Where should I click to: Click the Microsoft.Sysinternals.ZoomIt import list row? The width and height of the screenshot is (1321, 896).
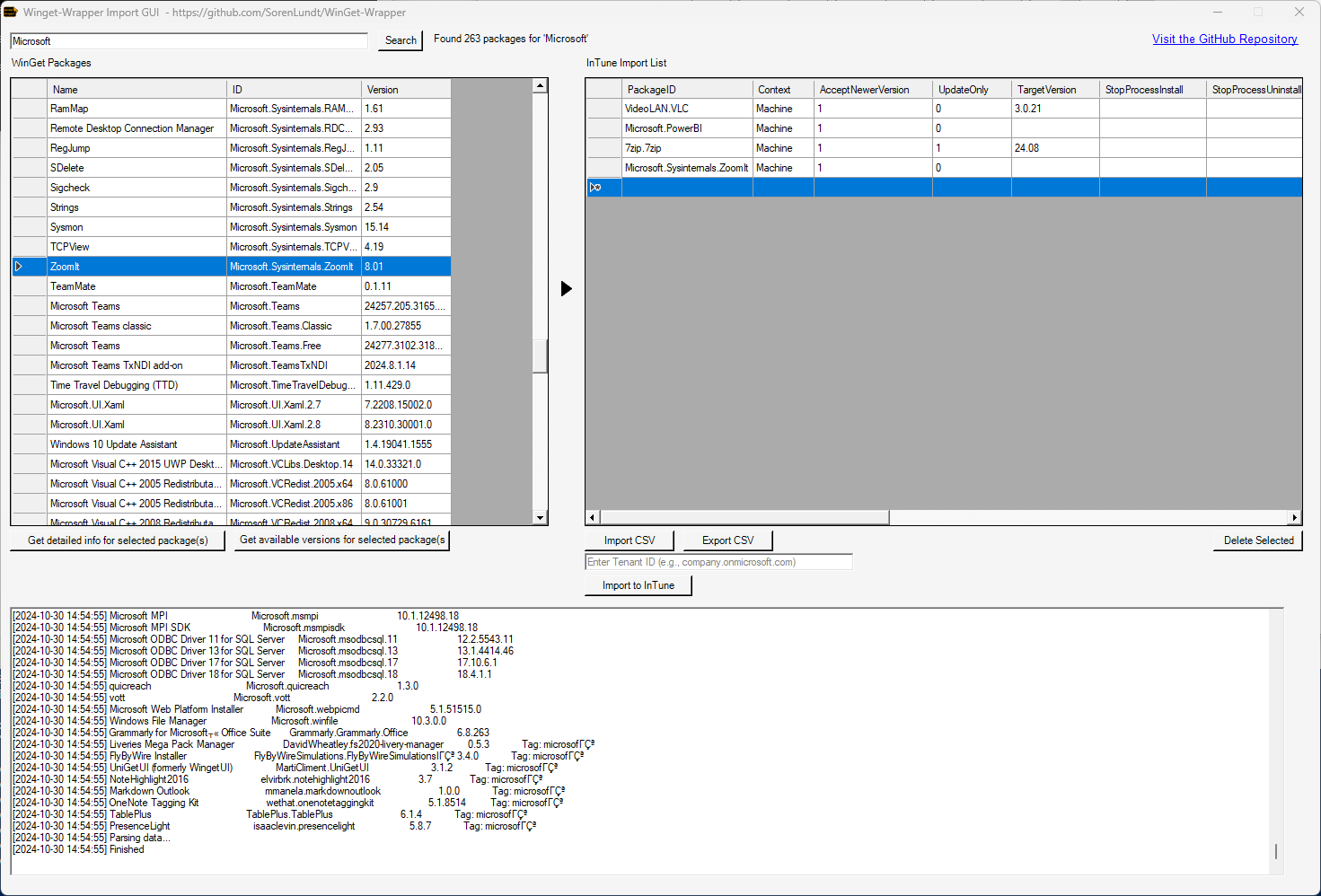(x=944, y=168)
